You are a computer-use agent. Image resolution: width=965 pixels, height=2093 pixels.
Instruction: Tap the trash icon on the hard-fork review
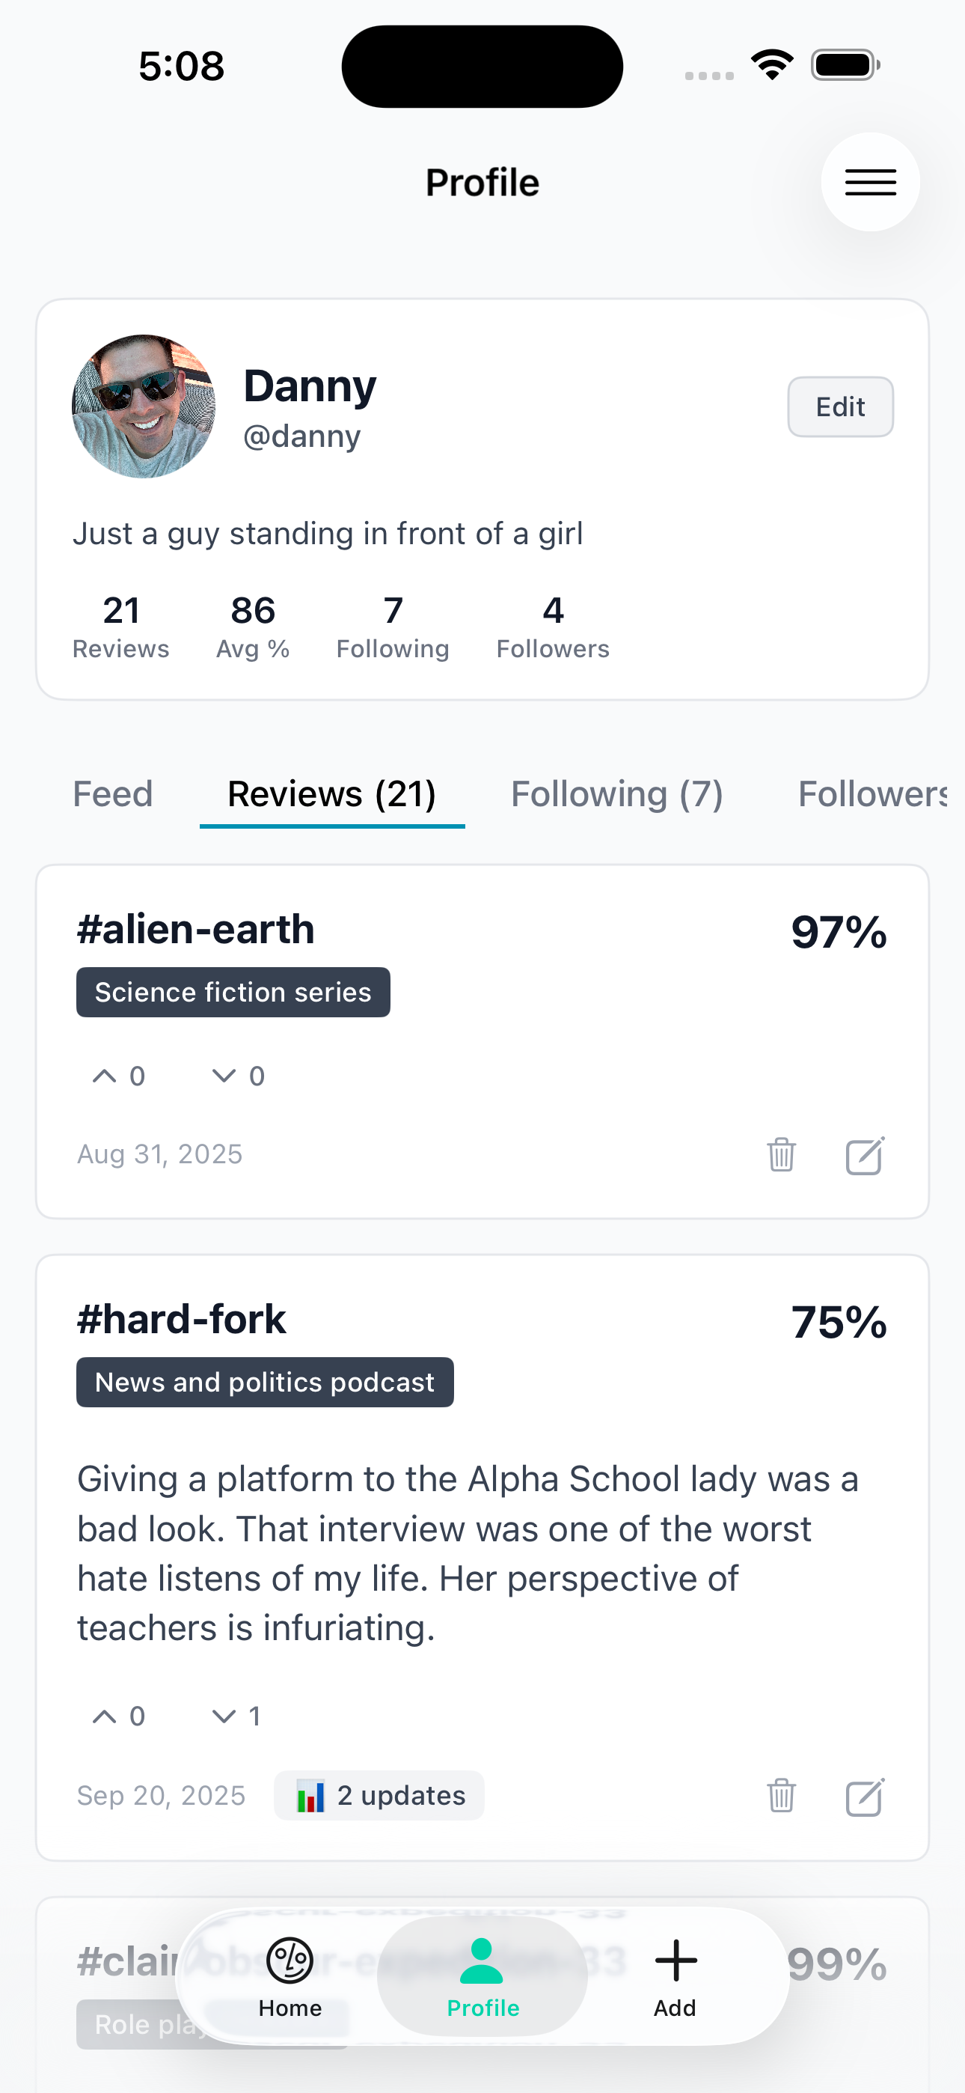click(781, 1796)
